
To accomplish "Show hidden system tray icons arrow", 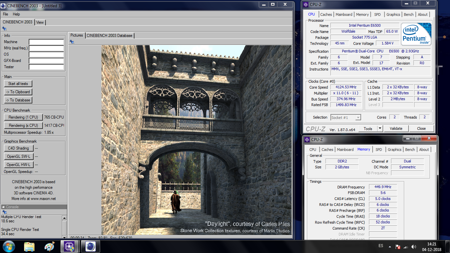I will [390, 246].
